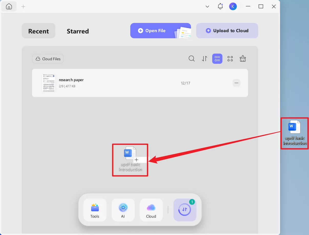Select the research paper file name
Image resolution: width=309 pixels, height=235 pixels.
click(x=71, y=80)
